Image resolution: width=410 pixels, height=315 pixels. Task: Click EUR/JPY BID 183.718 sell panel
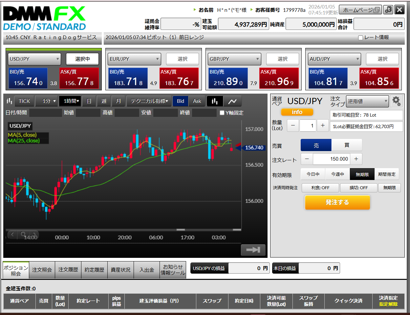(128, 79)
